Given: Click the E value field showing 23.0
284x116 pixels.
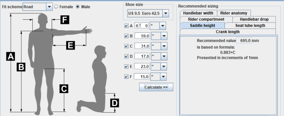Looking at the screenshot, I should click(142, 66).
